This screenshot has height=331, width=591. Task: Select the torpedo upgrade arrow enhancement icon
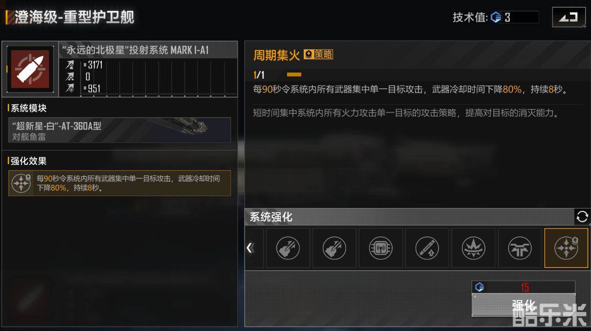(x=427, y=248)
